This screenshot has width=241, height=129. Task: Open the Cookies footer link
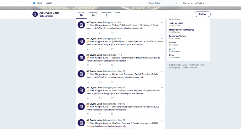coord(185,67)
